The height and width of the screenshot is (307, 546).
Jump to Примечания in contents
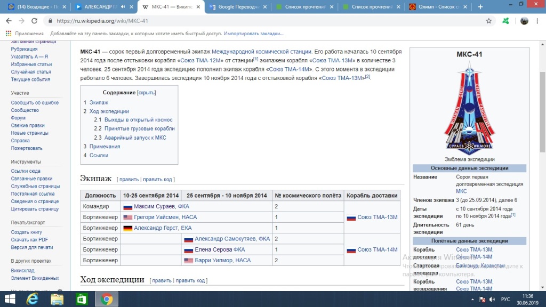pos(105,147)
